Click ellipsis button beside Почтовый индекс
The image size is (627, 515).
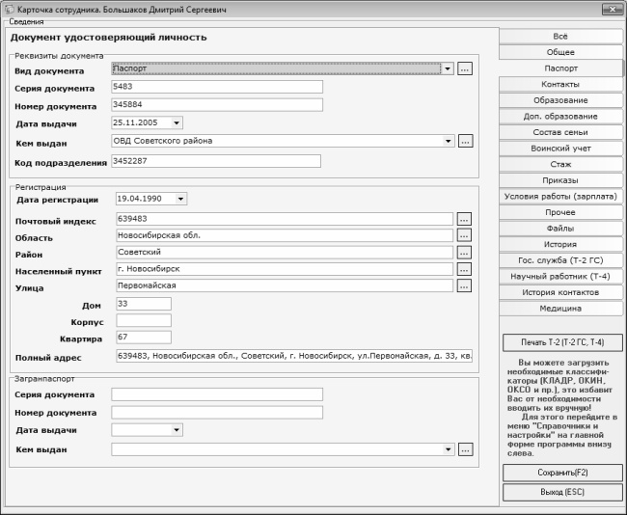coord(464,219)
